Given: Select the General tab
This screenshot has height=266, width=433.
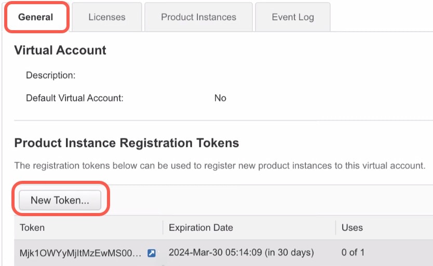Looking at the screenshot, I should coord(36,17).
